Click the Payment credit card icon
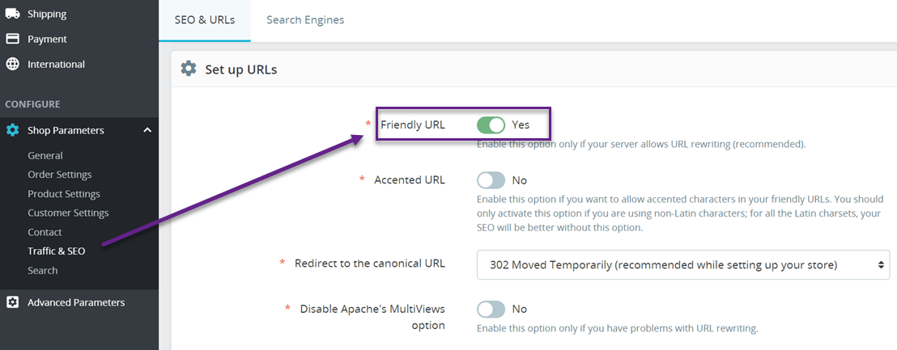Viewport: 897px width, 350px height. tap(12, 39)
